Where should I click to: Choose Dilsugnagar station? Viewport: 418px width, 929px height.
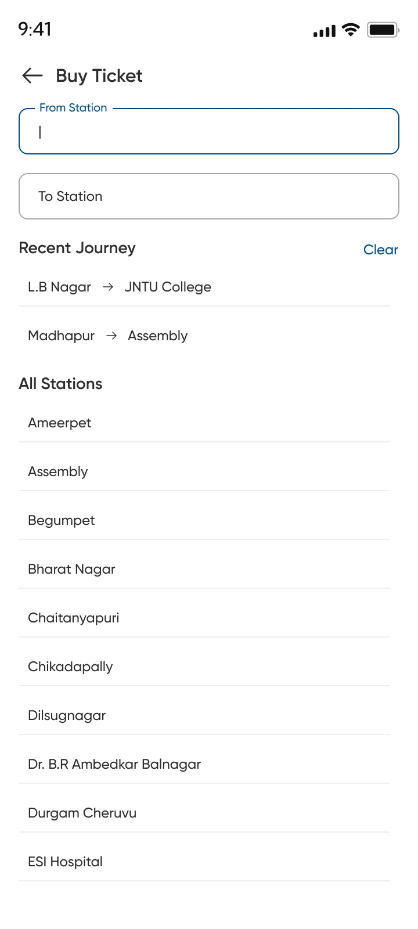pos(204,715)
